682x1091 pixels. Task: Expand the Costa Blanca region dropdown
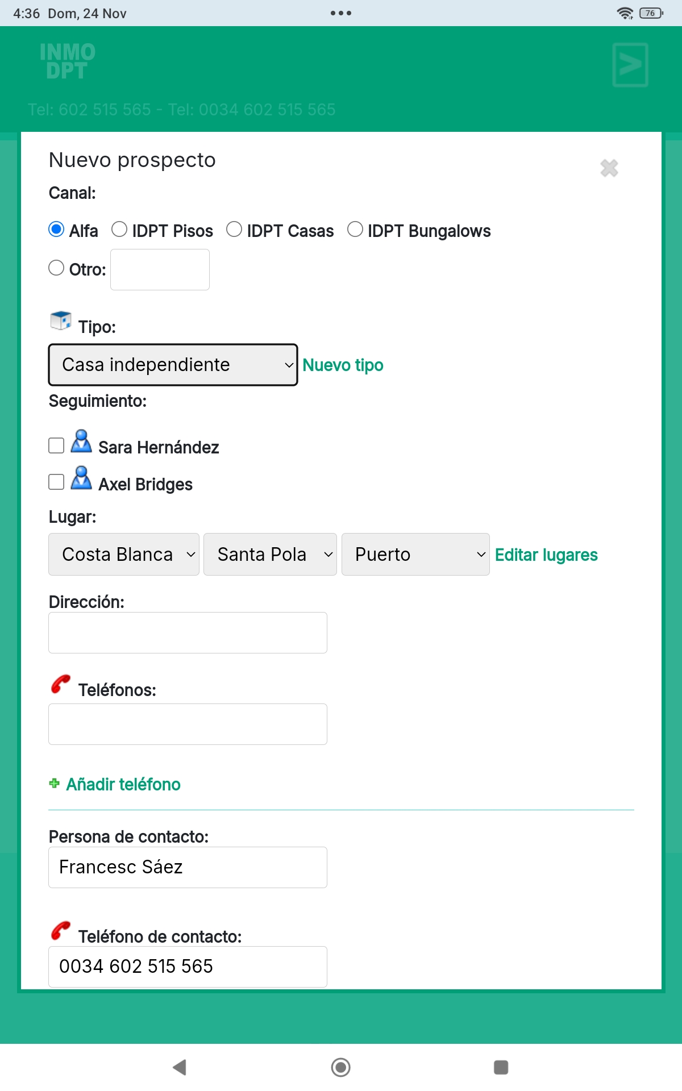124,555
